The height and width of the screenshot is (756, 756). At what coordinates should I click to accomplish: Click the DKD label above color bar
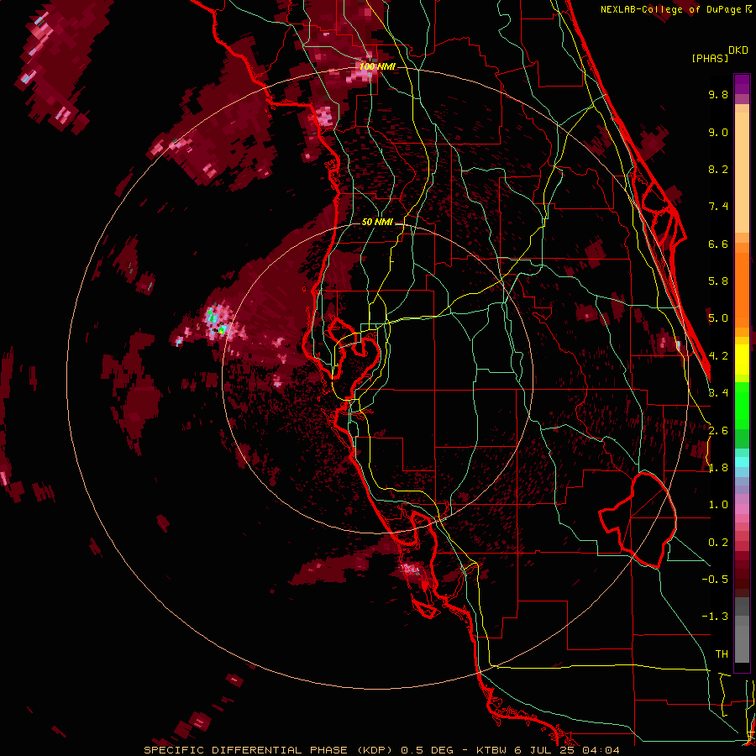click(x=738, y=50)
